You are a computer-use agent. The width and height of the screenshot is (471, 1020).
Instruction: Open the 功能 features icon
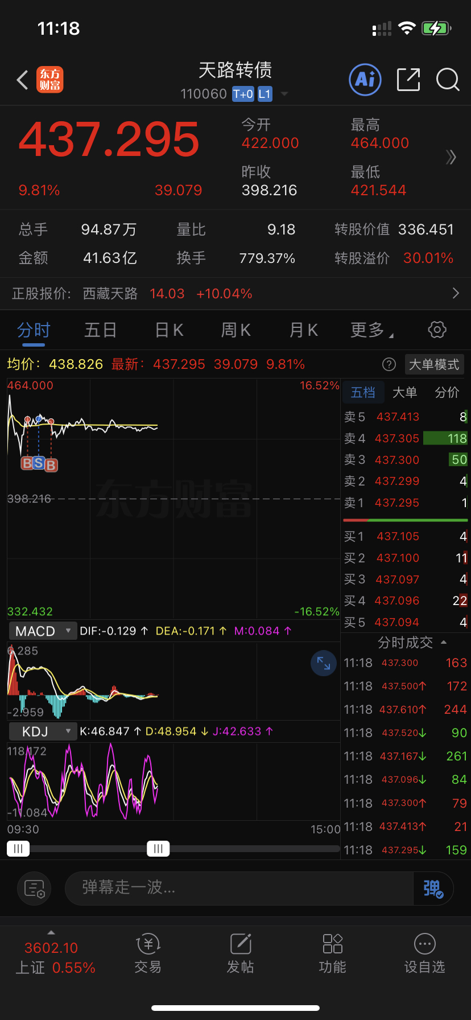(x=332, y=953)
